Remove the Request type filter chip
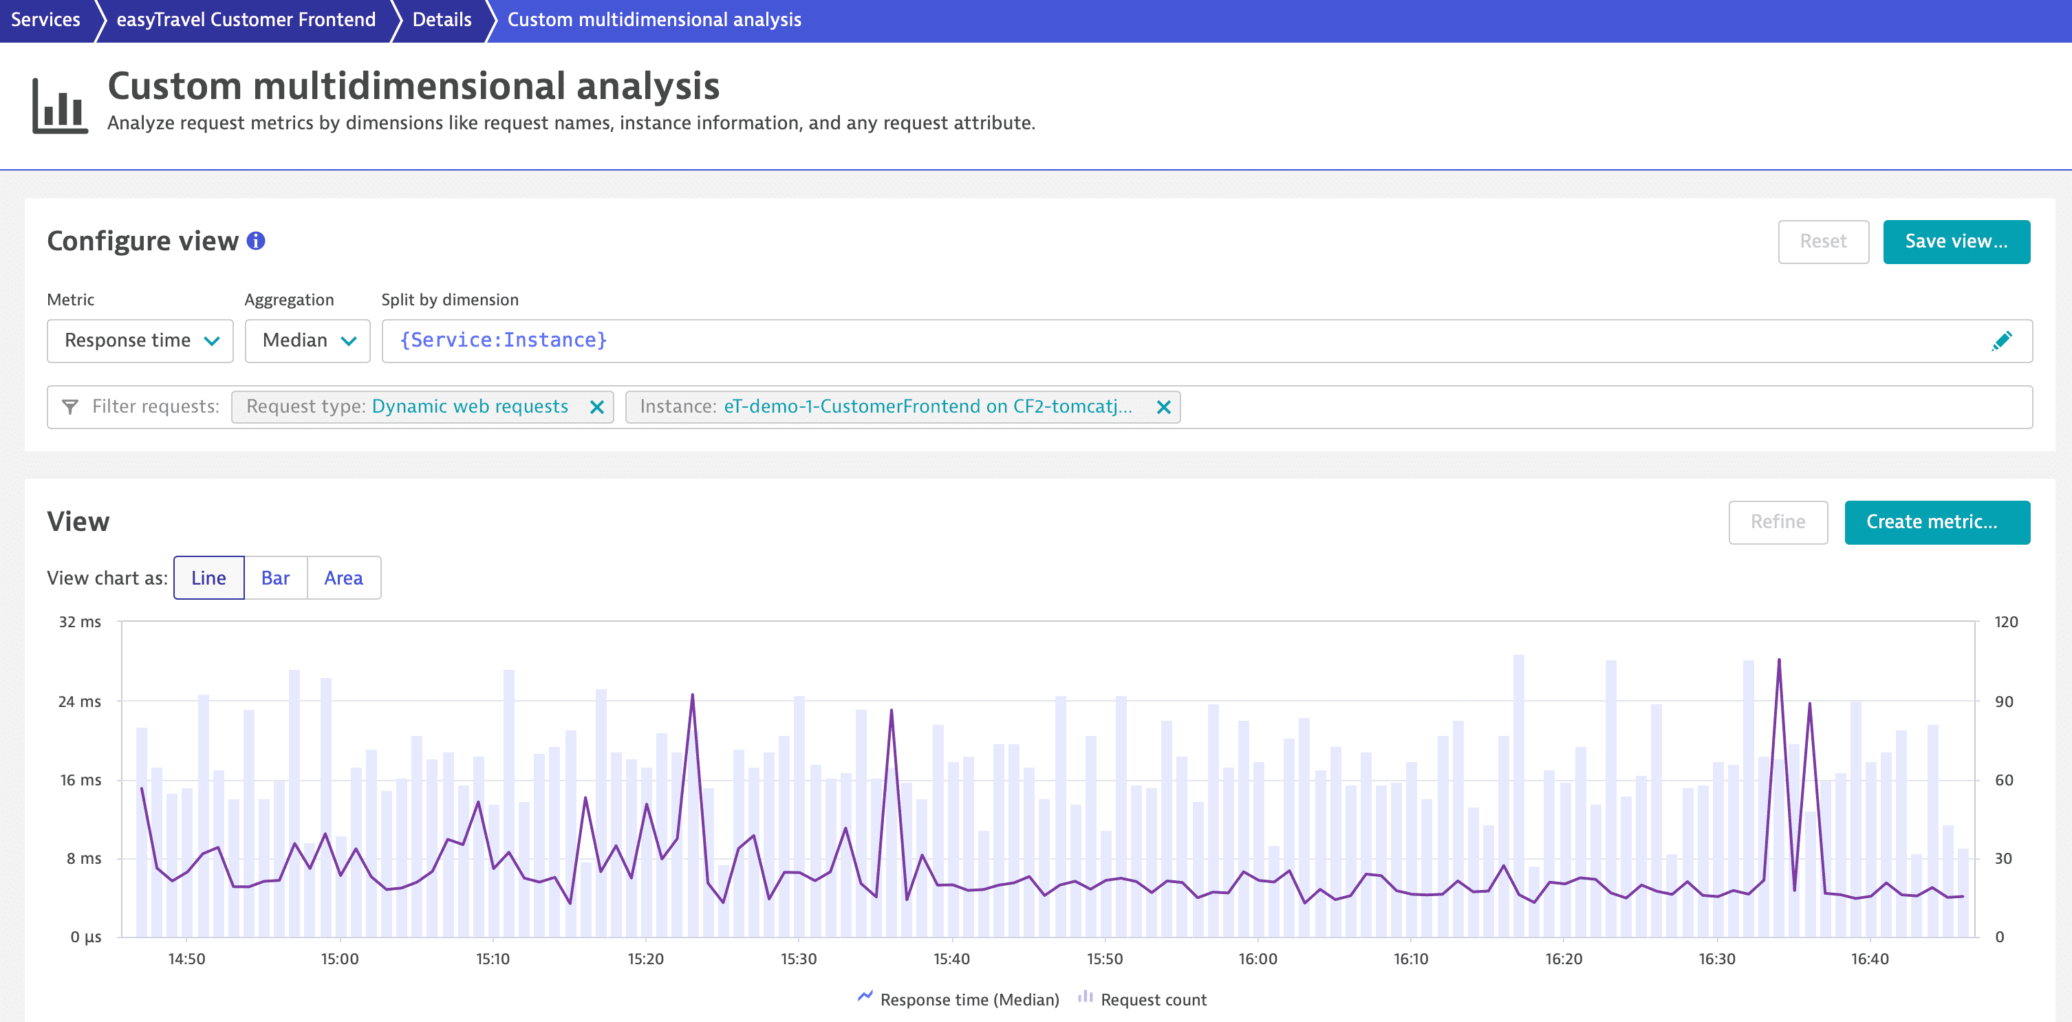This screenshot has height=1022, width=2072. tap(597, 407)
